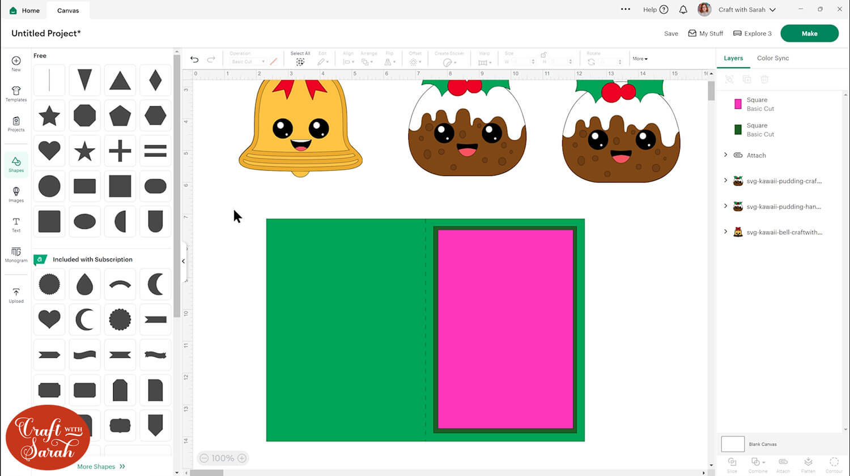Switch to the Home tab
Viewport: 850px width, 476px height.
pos(24,10)
